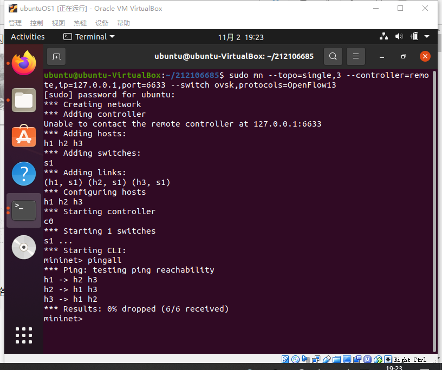Click the 'h2 -> h1 h3' ping result
442x370 pixels.
coord(70,289)
